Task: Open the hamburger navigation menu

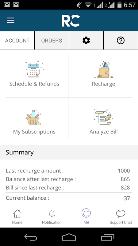Action: 11,20
